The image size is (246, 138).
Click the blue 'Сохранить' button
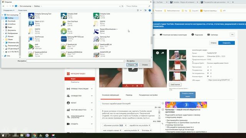226,43
